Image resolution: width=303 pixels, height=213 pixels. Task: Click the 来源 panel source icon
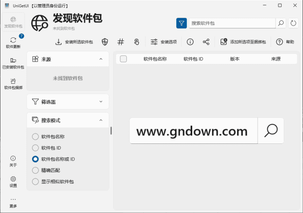[35, 59]
